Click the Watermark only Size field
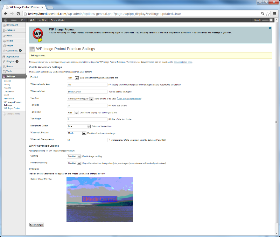Viewport: 280px width, 237px height. point(87,85)
